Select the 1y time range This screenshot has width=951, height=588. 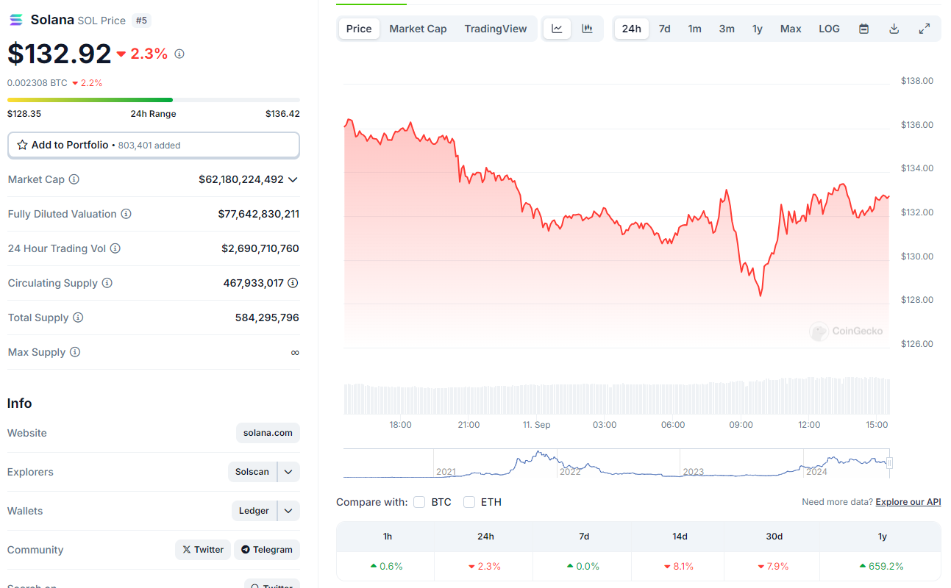(757, 29)
